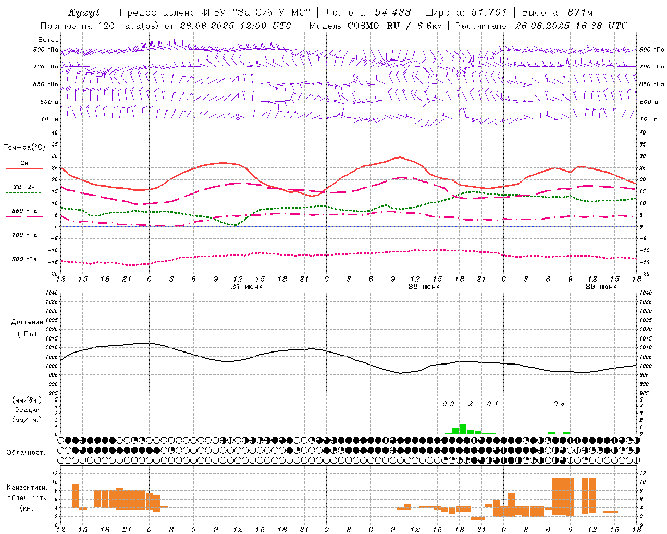
Task: Click the 0.9 precipitation amount value
Action: pyautogui.click(x=448, y=404)
